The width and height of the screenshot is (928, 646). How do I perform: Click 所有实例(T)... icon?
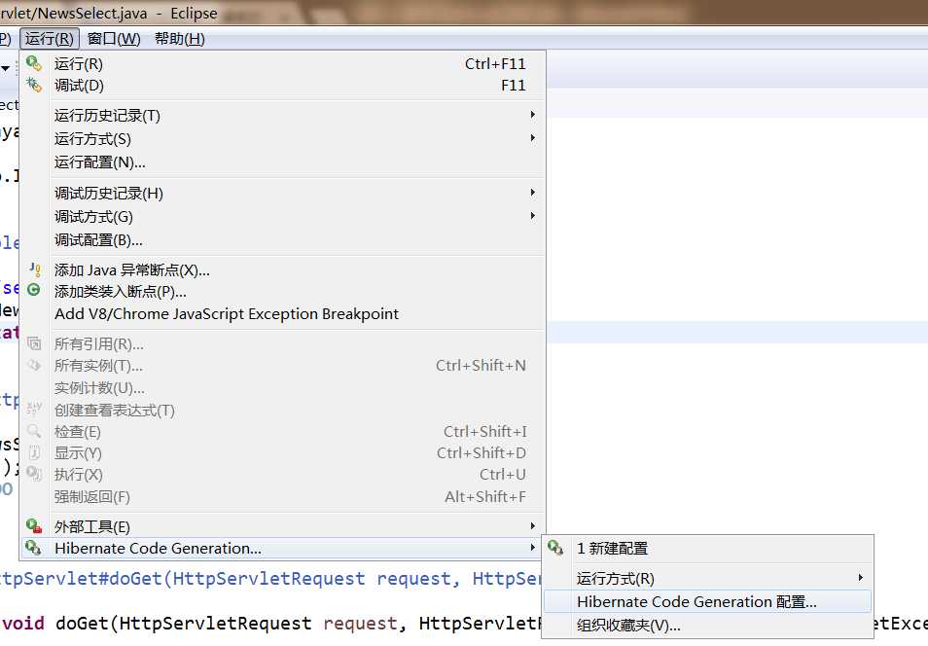pos(34,366)
